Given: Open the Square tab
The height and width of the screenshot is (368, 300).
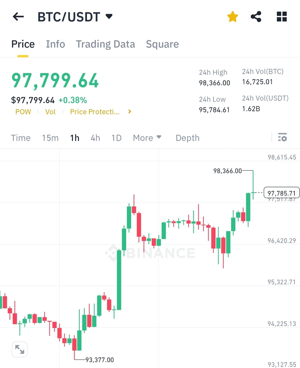Looking at the screenshot, I should click(162, 44).
